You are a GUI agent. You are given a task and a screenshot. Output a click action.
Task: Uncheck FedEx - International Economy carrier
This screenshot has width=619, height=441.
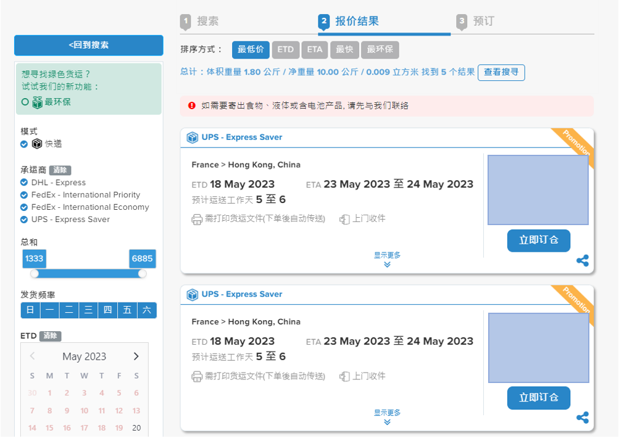(x=24, y=207)
